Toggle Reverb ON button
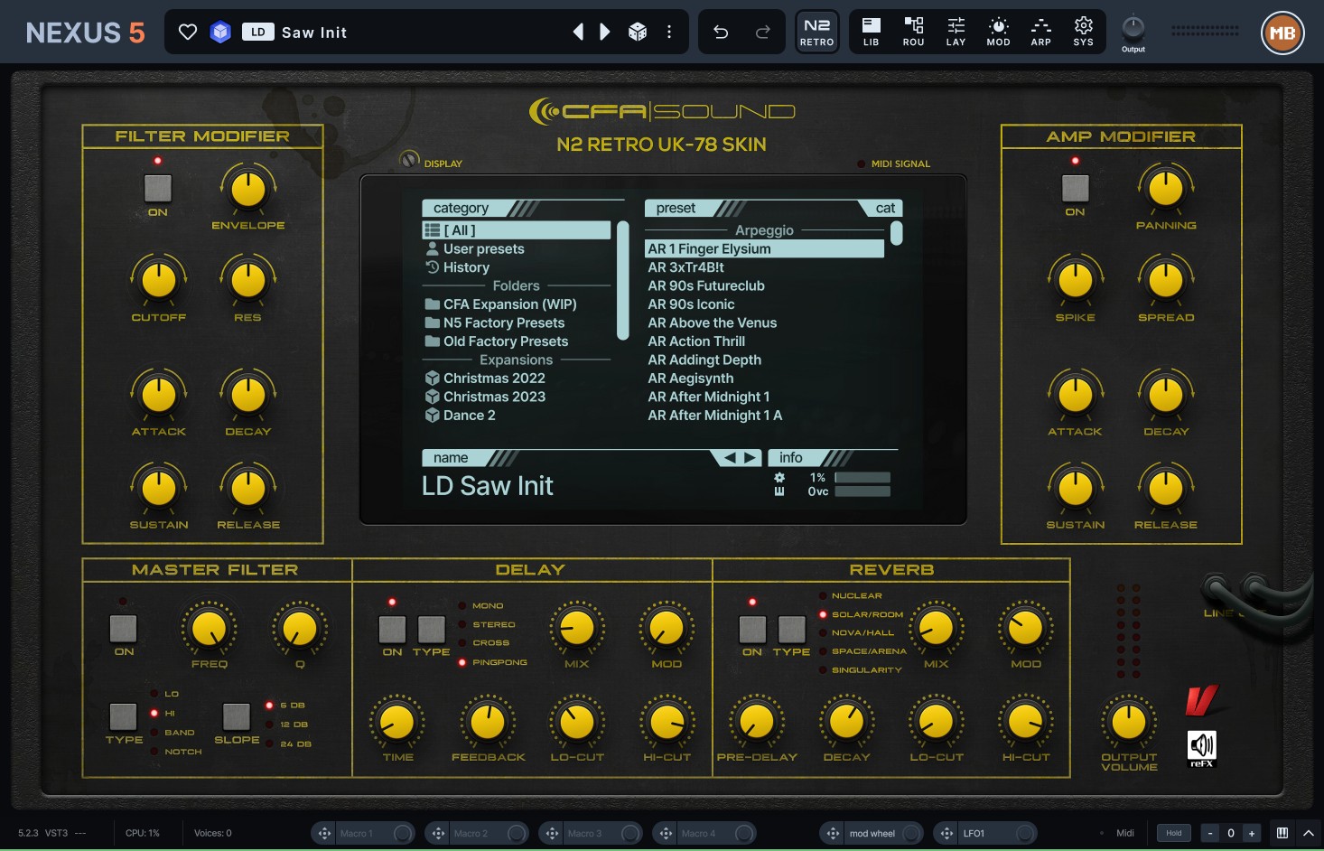 click(752, 629)
